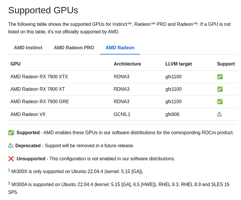
Task: Click gfx1100 in the RX 7900 XTX row
Action: pos(174,77)
